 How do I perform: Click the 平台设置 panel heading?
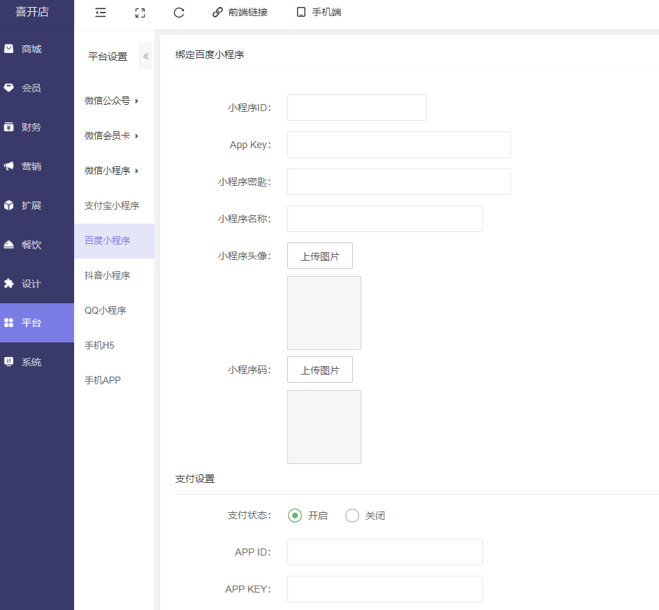(108, 57)
